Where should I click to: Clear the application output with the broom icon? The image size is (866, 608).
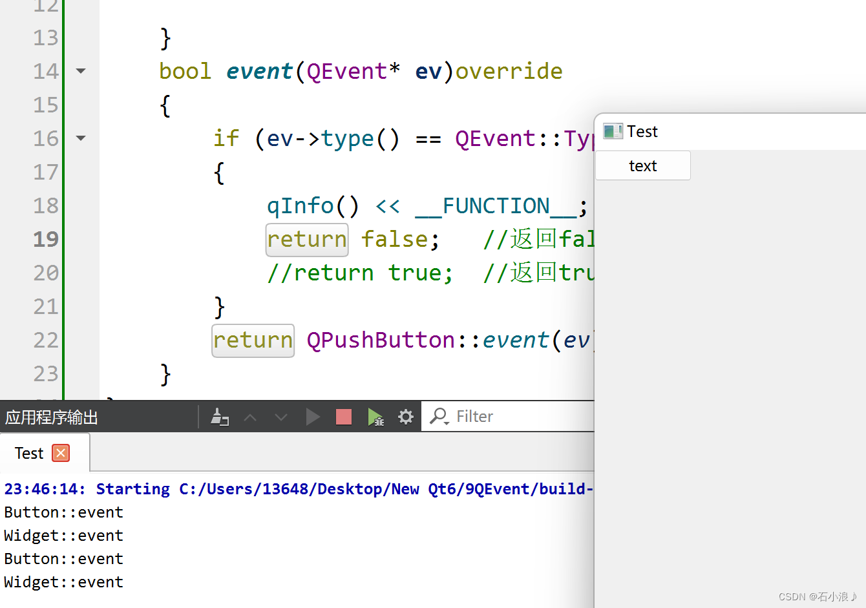(x=220, y=416)
